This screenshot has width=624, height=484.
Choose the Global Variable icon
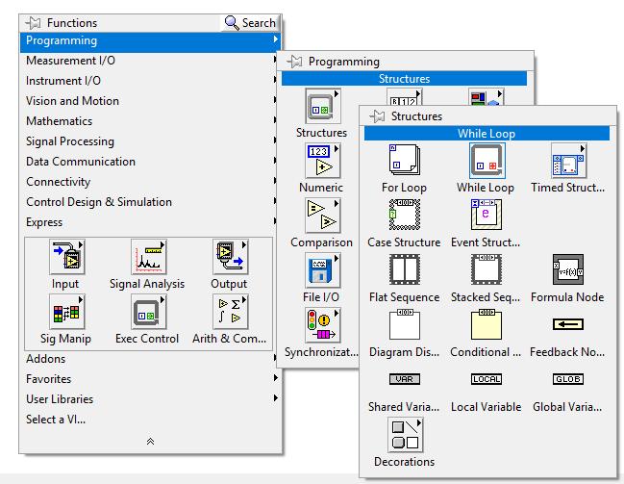568,379
